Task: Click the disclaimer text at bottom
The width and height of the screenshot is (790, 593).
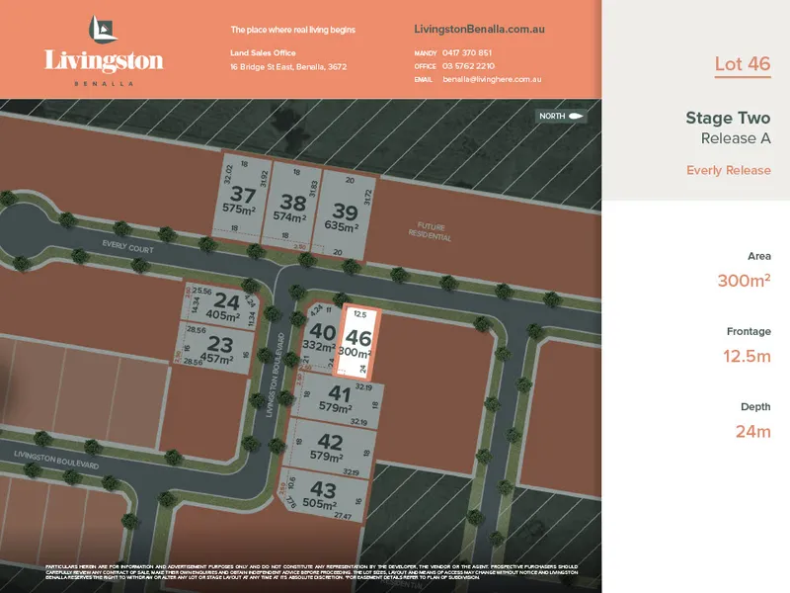Action: click(x=312, y=572)
